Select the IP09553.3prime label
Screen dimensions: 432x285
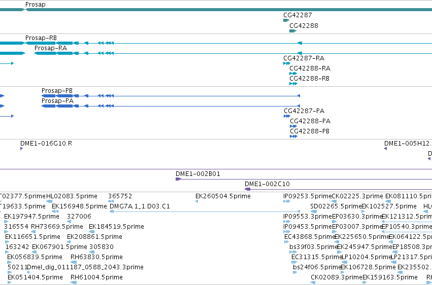coord(308,217)
